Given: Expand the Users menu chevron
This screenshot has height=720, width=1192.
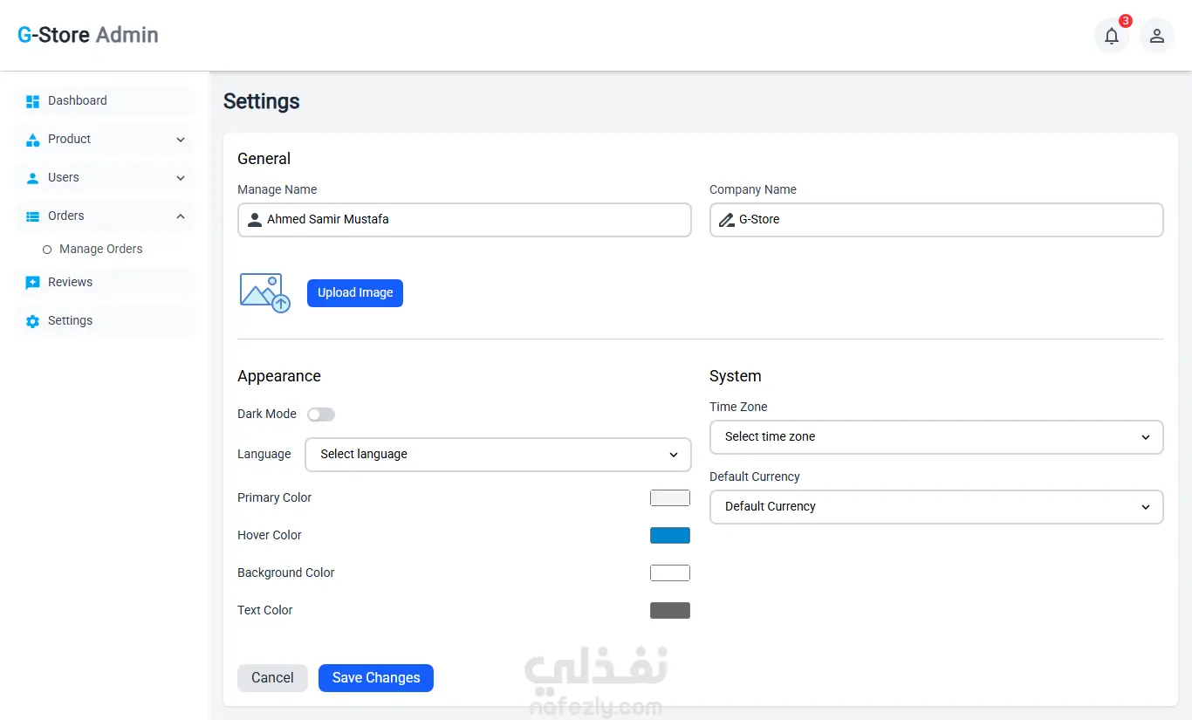Looking at the screenshot, I should [x=181, y=178].
